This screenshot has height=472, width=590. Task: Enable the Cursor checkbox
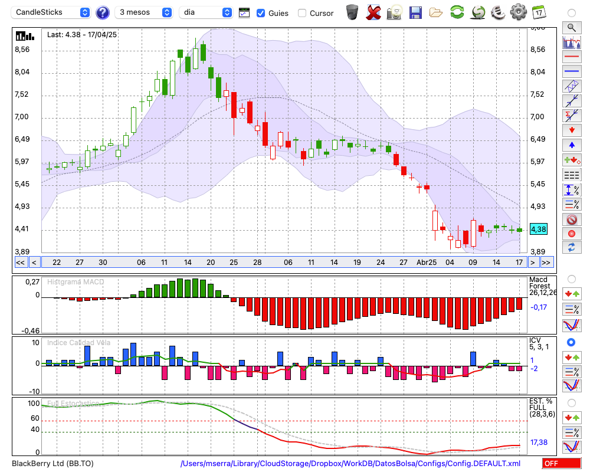tap(301, 13)
